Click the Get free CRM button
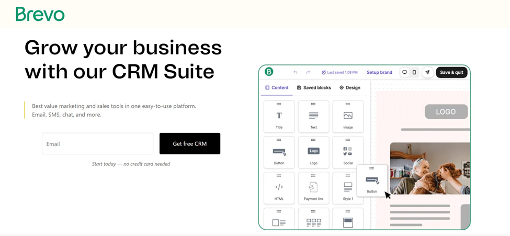Screen dimensions: 510x236 190,143
